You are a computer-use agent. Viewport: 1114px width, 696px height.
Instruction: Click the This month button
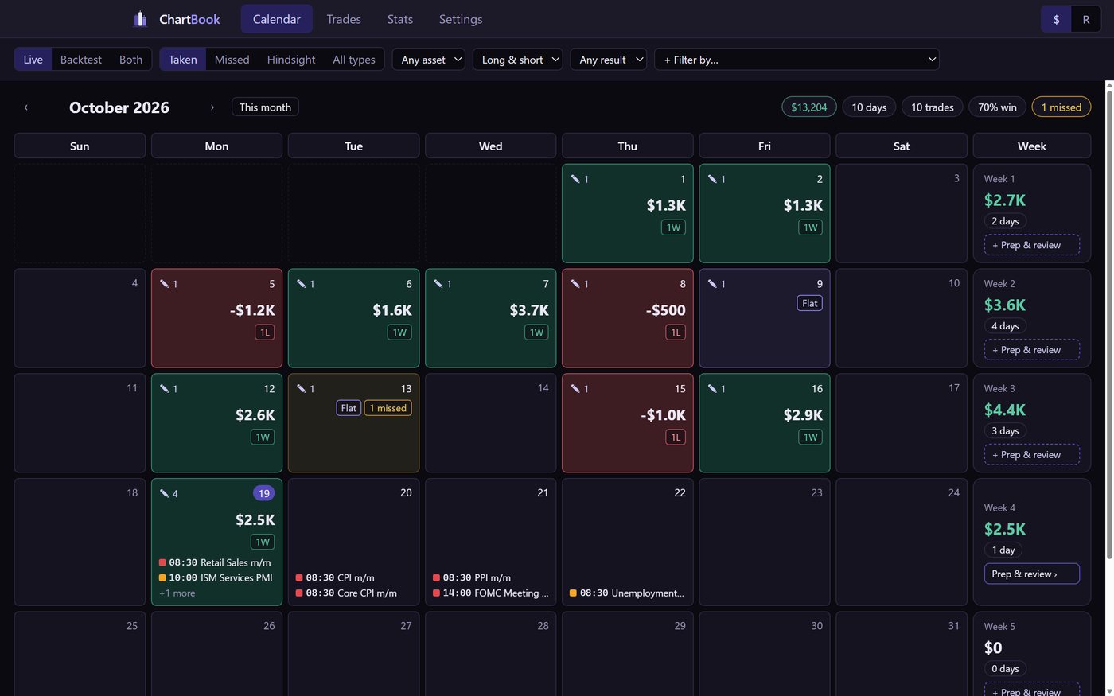coord(265,107)
